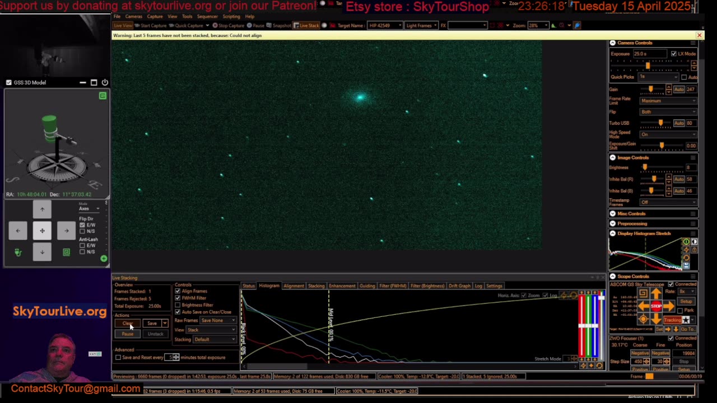The image size is (717, 403).
Task: Click the GSS power button icon
Action: coord(105,82)
